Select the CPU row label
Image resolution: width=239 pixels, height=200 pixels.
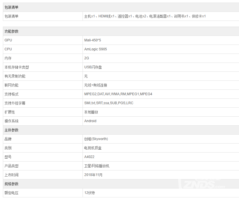tap(8, 49)
